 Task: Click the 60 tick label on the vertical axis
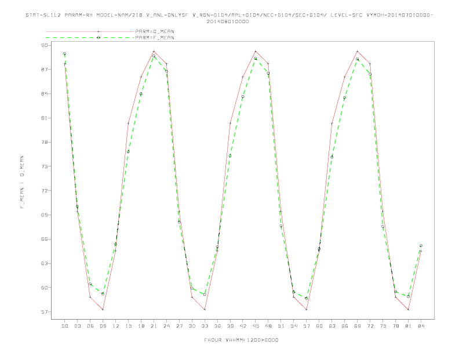click(x=44, y=288)
